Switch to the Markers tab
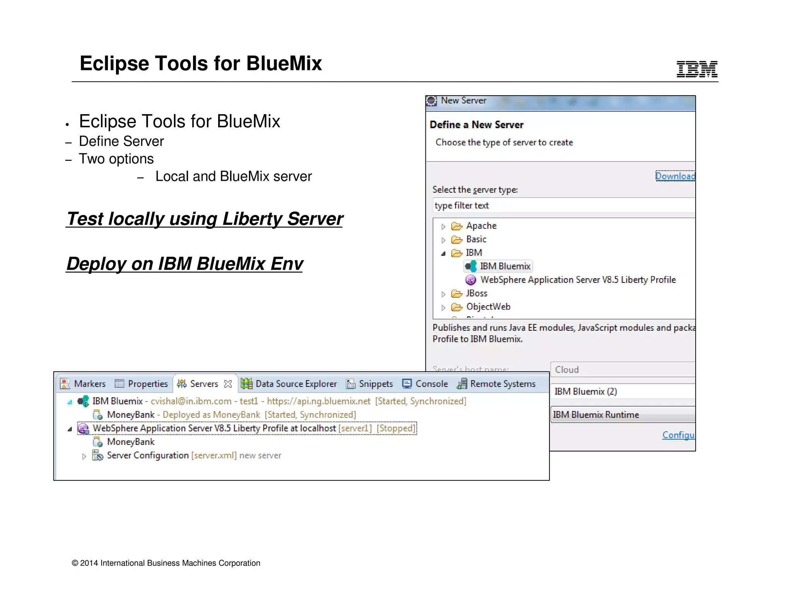 pos(83,384)
